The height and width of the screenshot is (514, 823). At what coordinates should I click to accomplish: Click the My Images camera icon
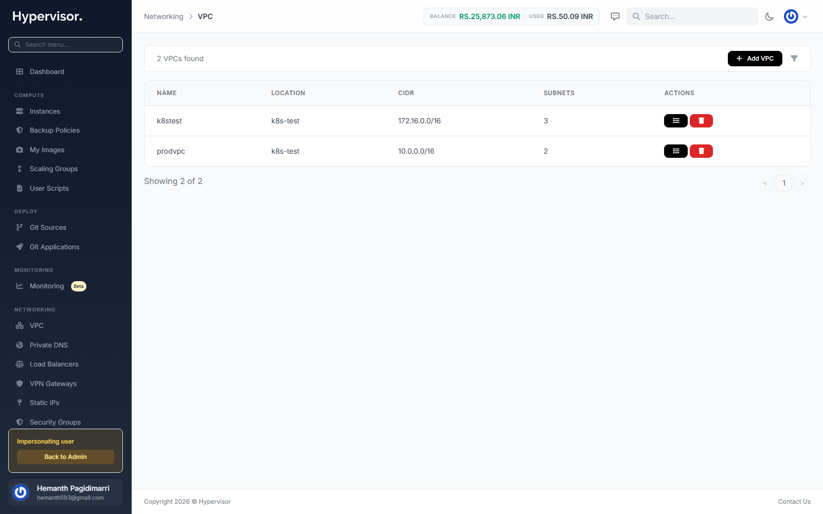(20, 150)
